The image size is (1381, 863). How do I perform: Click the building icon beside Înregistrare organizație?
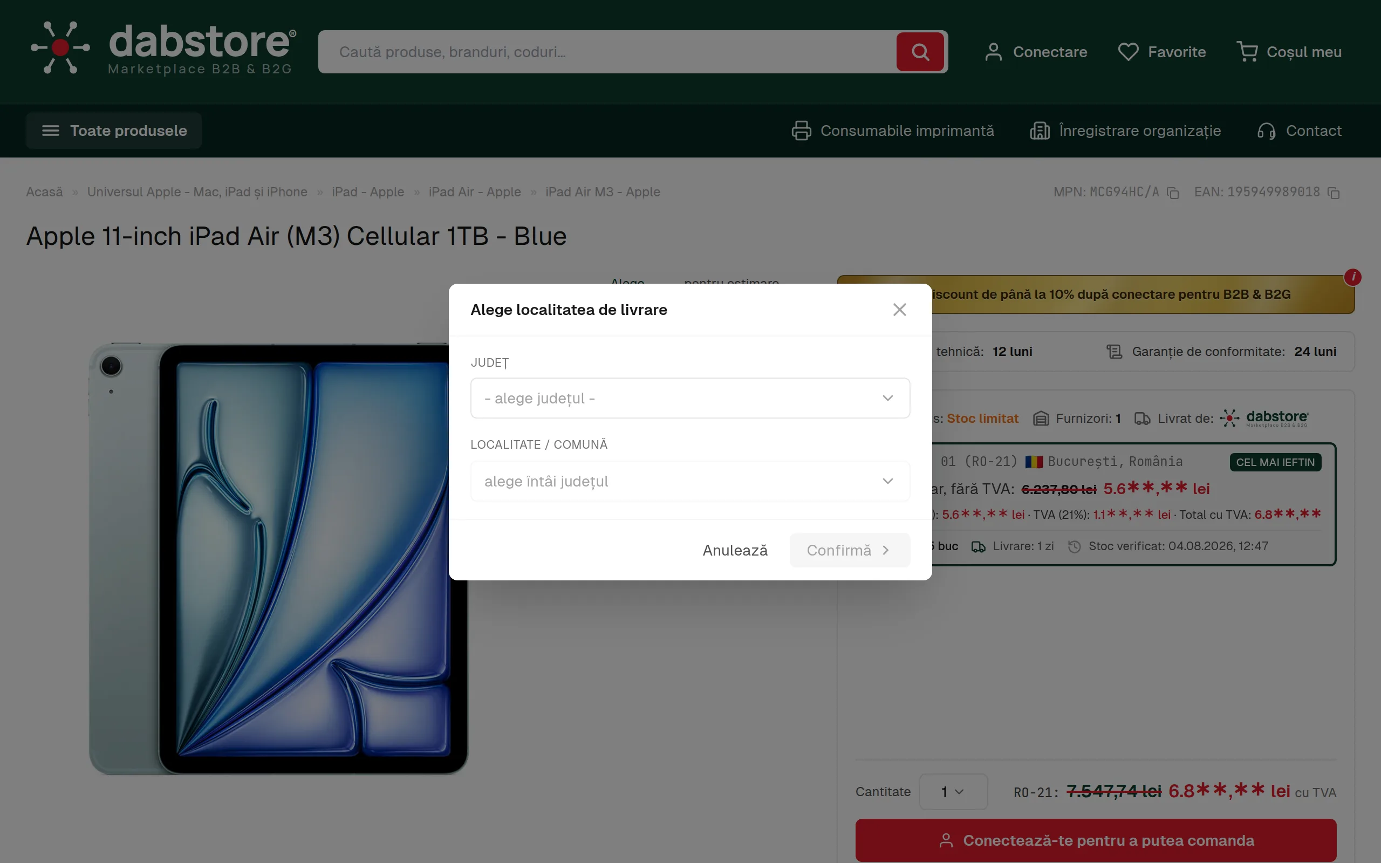1040,131
